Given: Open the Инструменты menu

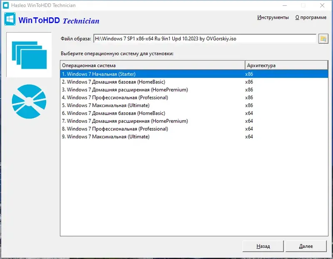Looking at the screenshot, I should (x=273, y=17).
